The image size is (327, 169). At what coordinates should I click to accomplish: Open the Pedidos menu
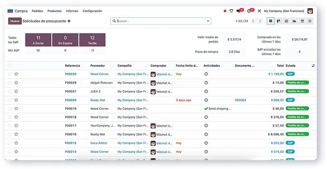(37, 11)
